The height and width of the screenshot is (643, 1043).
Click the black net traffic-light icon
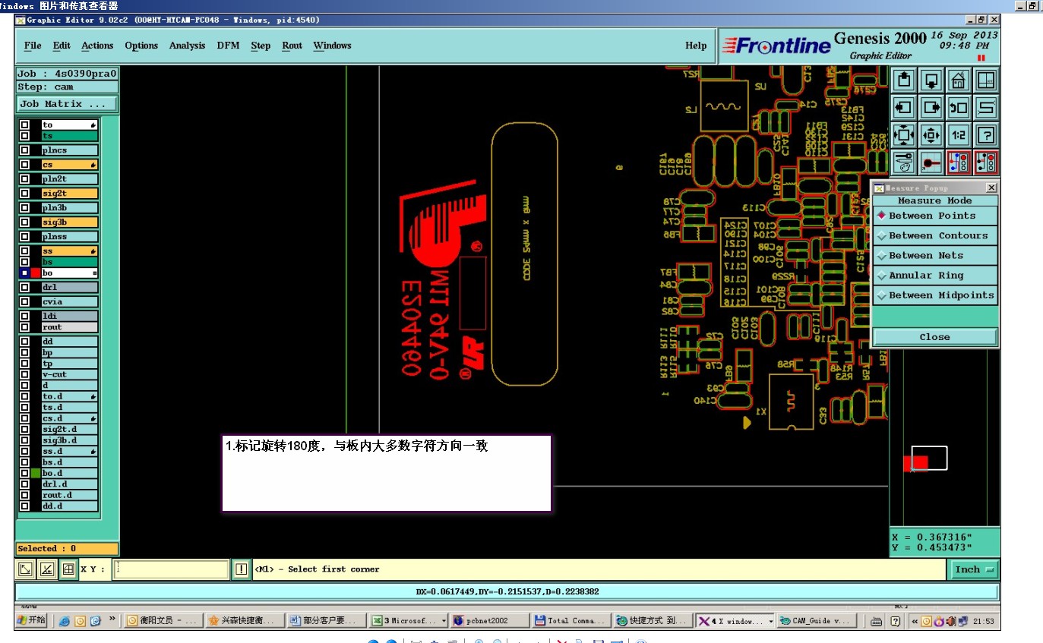click(986, 162)
